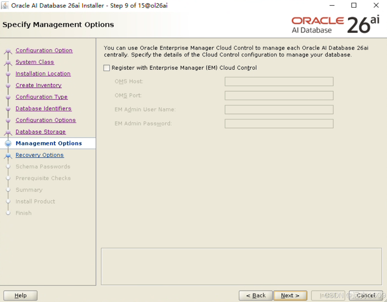Click the Back button
387x302 pixels.
(256, 296)
